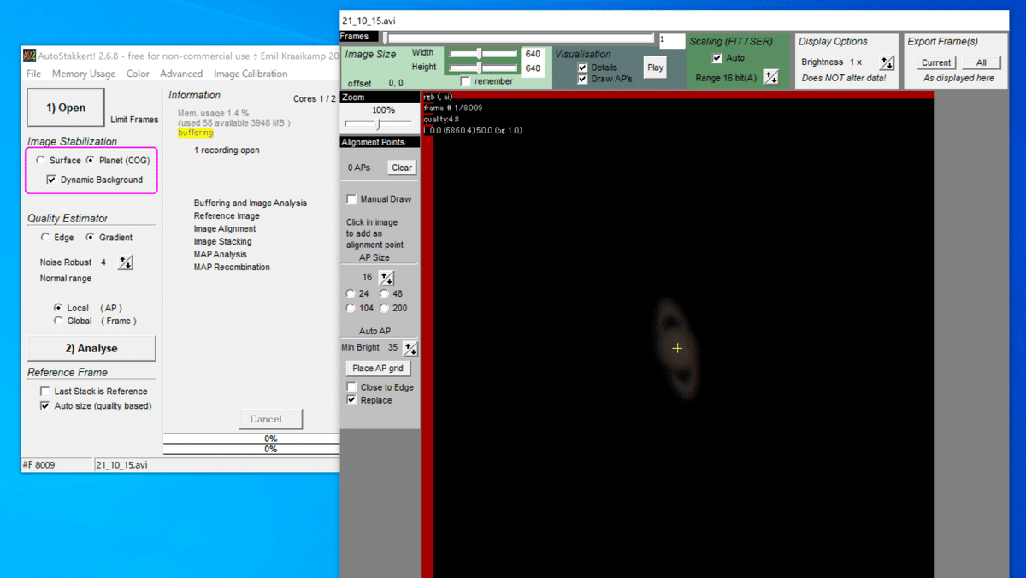The image size is (1026, 578).
Task: Adjust the Range 16 bit(A) stepper
Action: pos(771,78)
